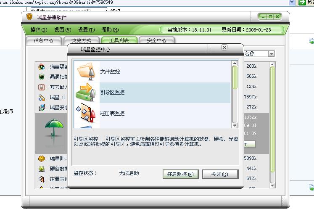314x209 pixels.
Task: Open the 名称 sort dropdown
Action: (x=272, y=54)
